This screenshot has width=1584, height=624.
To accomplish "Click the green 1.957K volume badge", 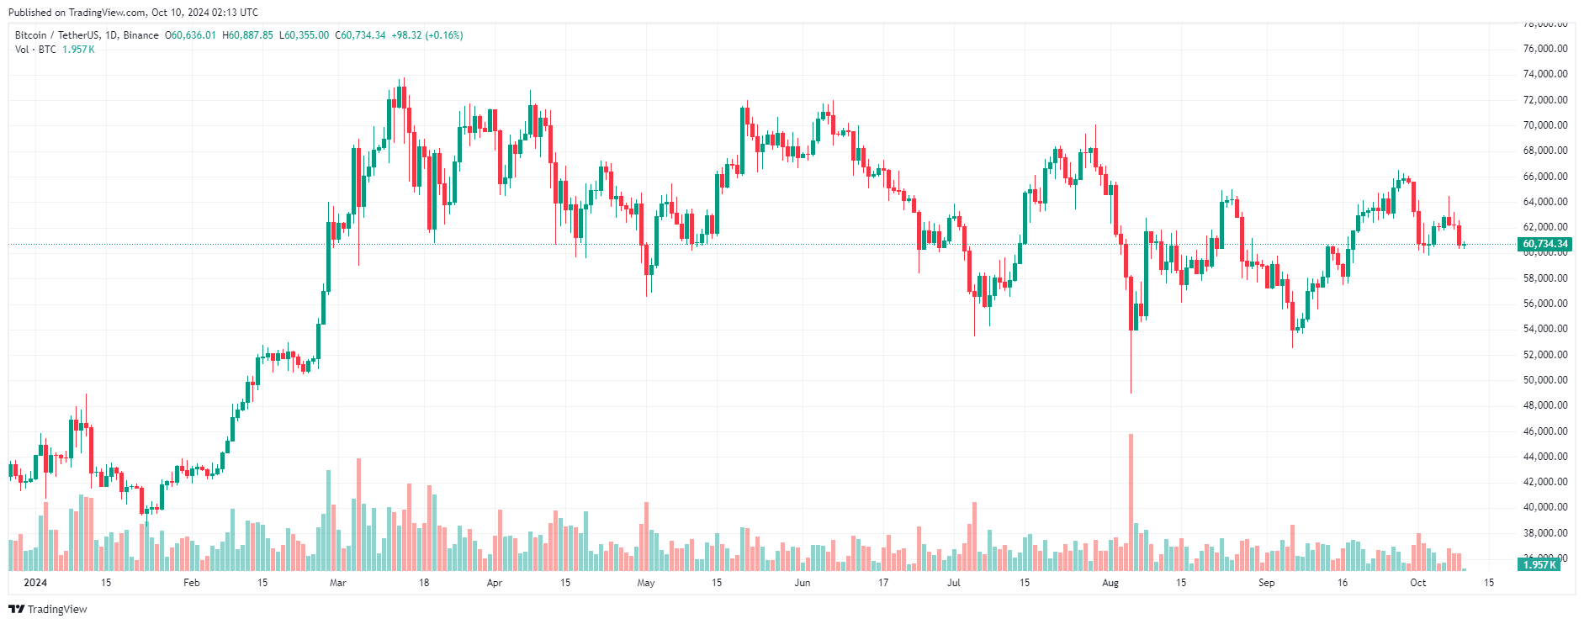I will [1540, 564].
